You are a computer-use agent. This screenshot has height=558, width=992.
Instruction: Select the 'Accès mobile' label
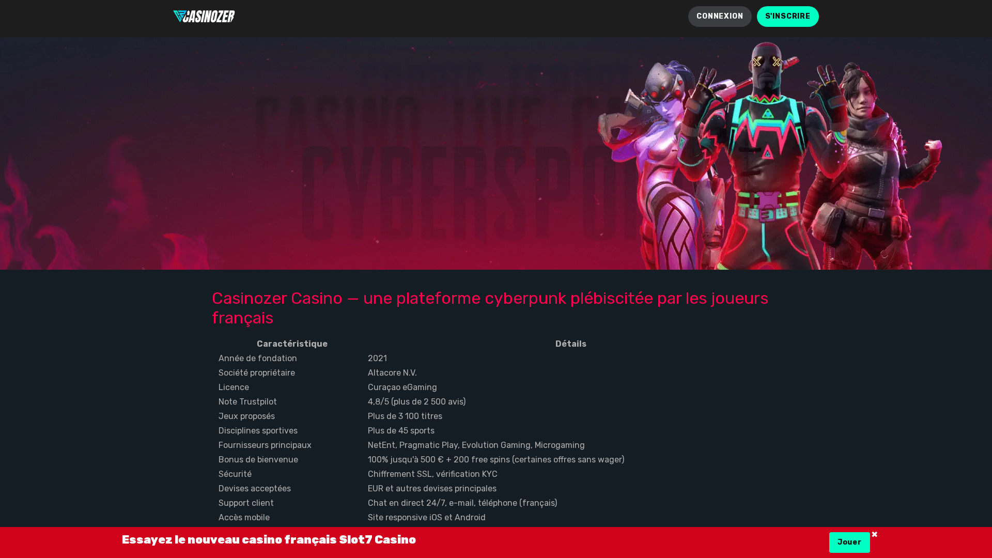244,518
